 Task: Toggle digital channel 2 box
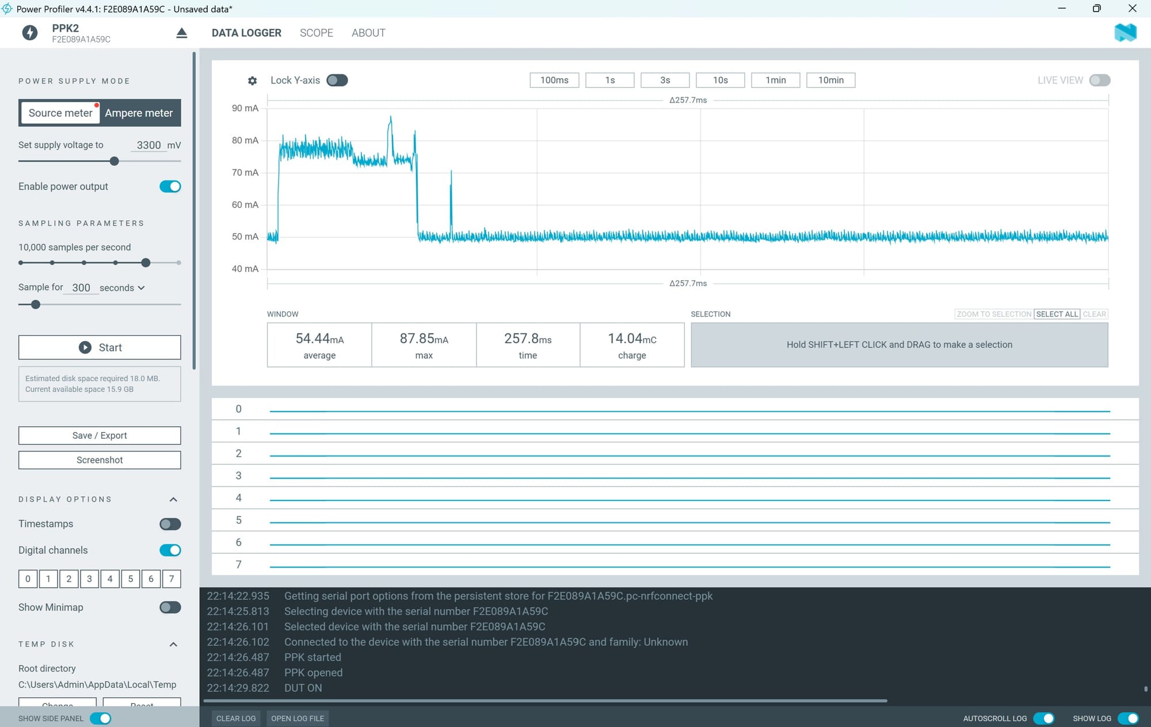point(69,579)
